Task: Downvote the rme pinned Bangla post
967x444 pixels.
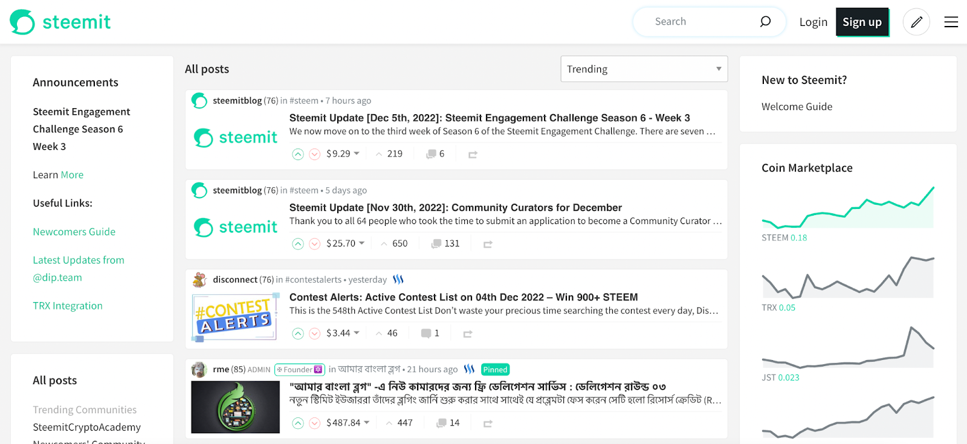Action: coord(314,423)
